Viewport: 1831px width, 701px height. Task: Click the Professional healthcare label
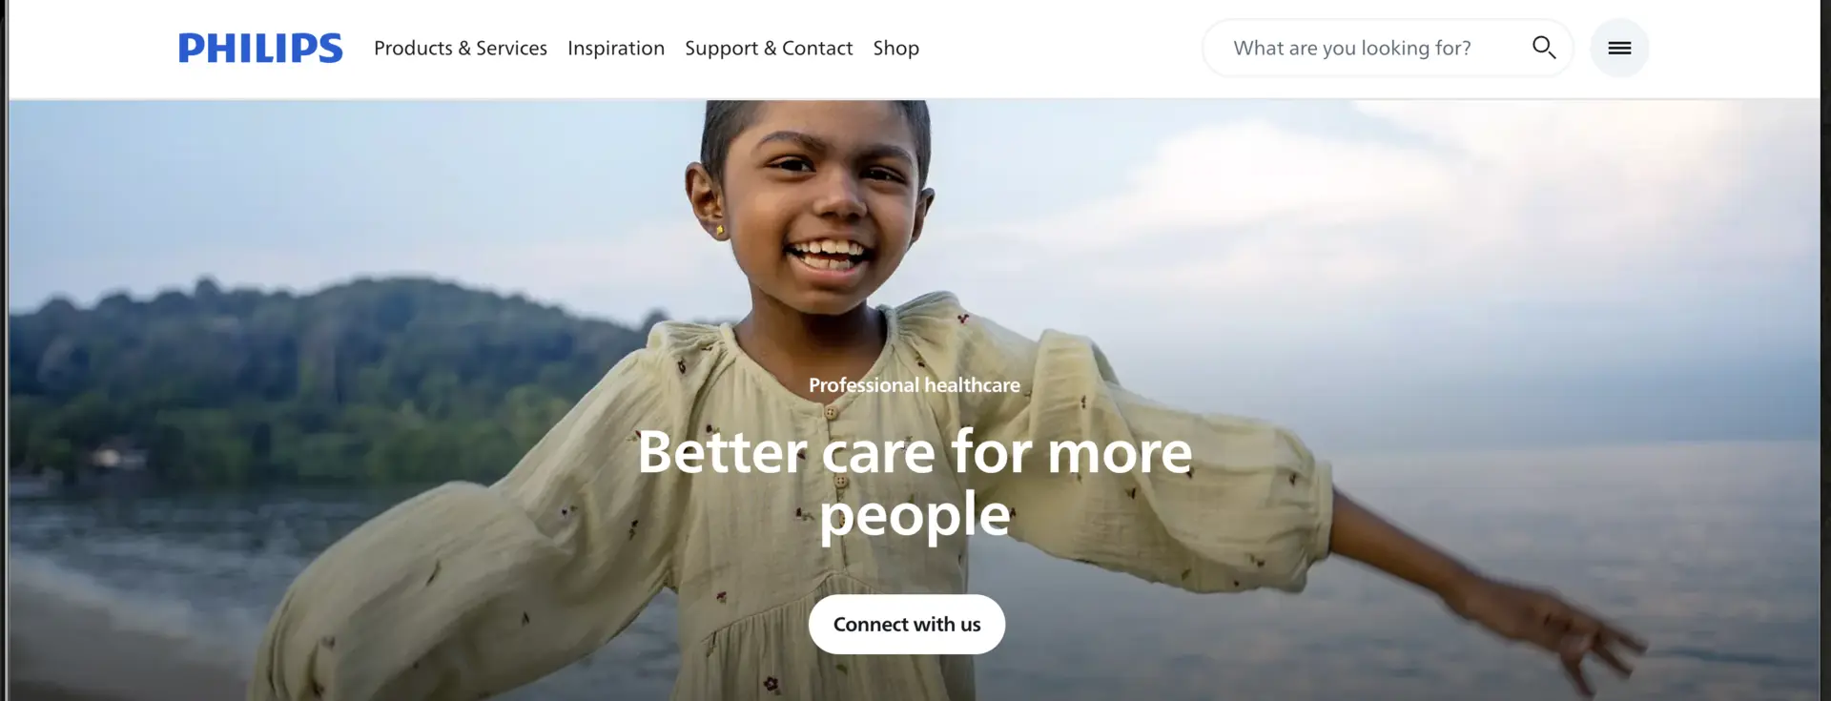click(x=915, y=385)
